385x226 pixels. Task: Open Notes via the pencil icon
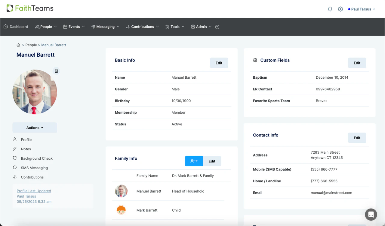point(14,149)
